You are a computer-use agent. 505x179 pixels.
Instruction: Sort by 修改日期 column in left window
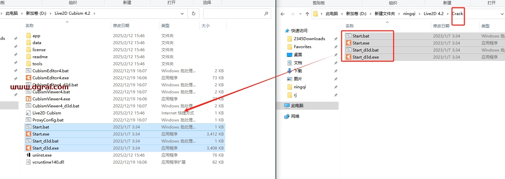pyautogui.click(x=121, y=25)
